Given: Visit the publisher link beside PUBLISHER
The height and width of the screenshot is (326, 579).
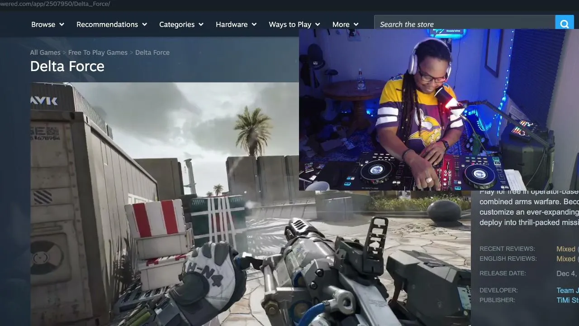Looking at the screenshot, I should click(x=568, y=301).
